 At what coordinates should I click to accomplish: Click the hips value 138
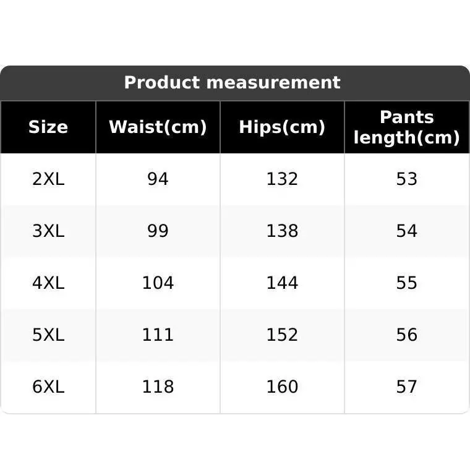[x=282, y=231]
